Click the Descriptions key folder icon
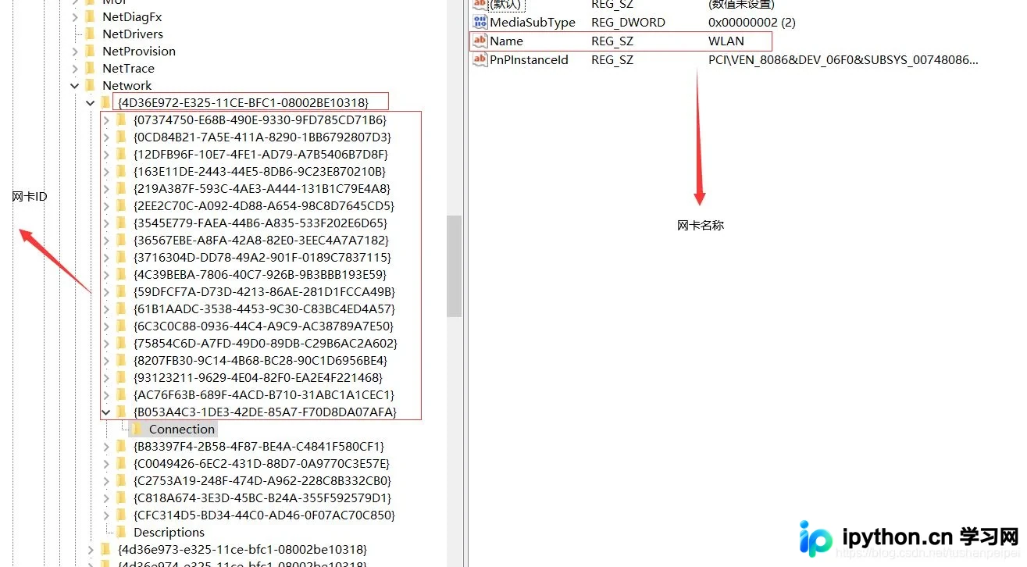Screen dimensions: 1027x567 click(x=121, y=532)
